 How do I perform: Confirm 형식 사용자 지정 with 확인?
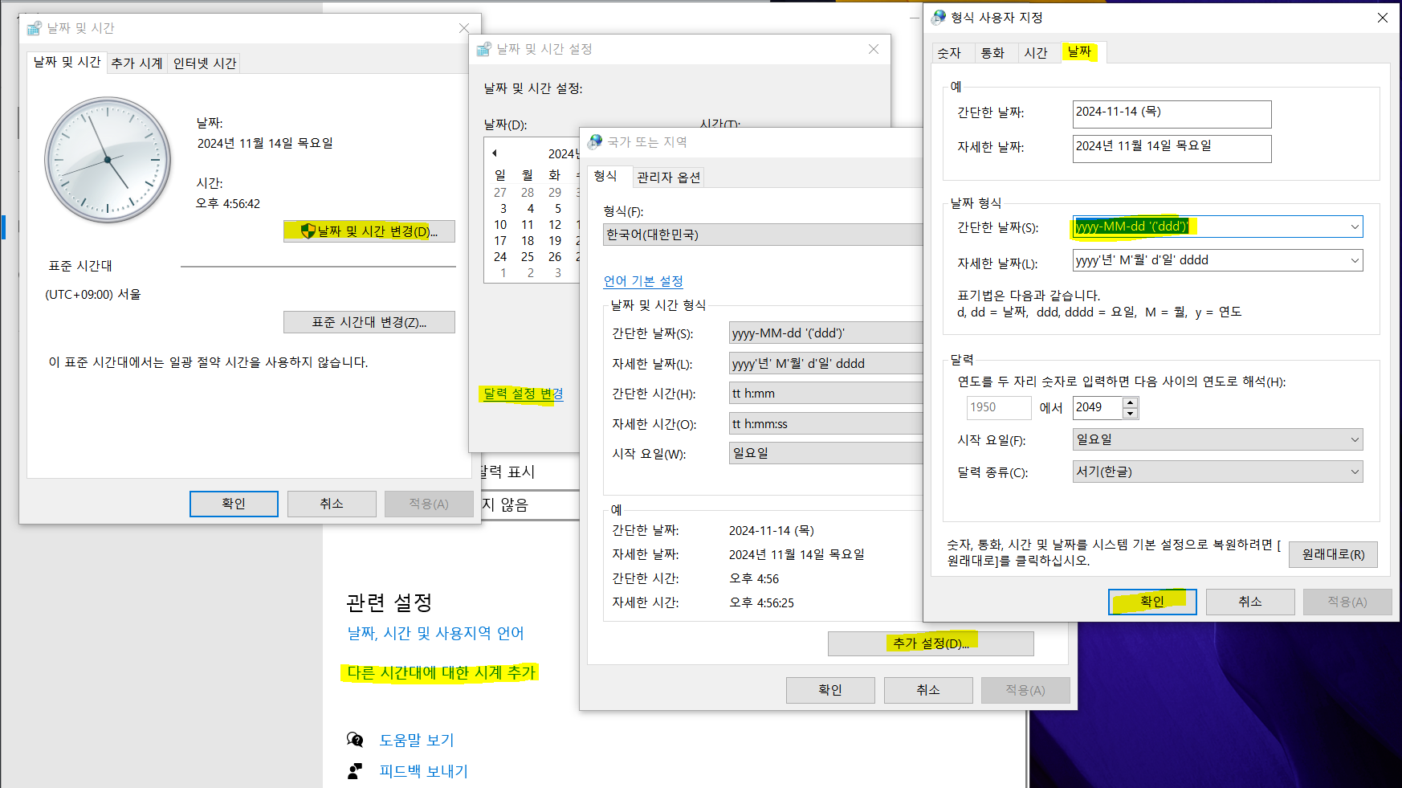click(1152, 602)
